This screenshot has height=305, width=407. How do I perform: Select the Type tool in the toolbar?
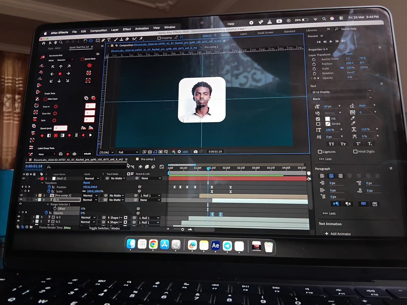pyautogui.click(x=109, y=40)
